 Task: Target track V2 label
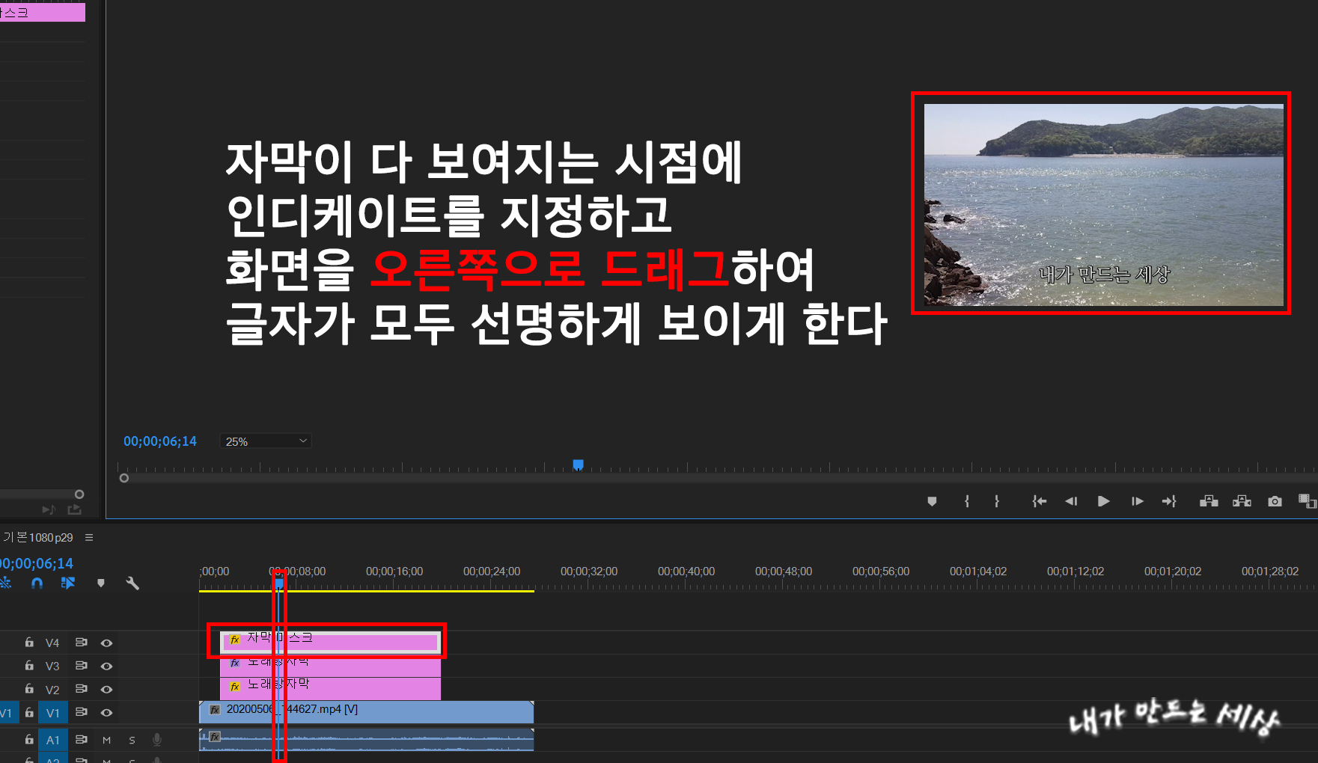pyautogui.click(x=52, y=689)
